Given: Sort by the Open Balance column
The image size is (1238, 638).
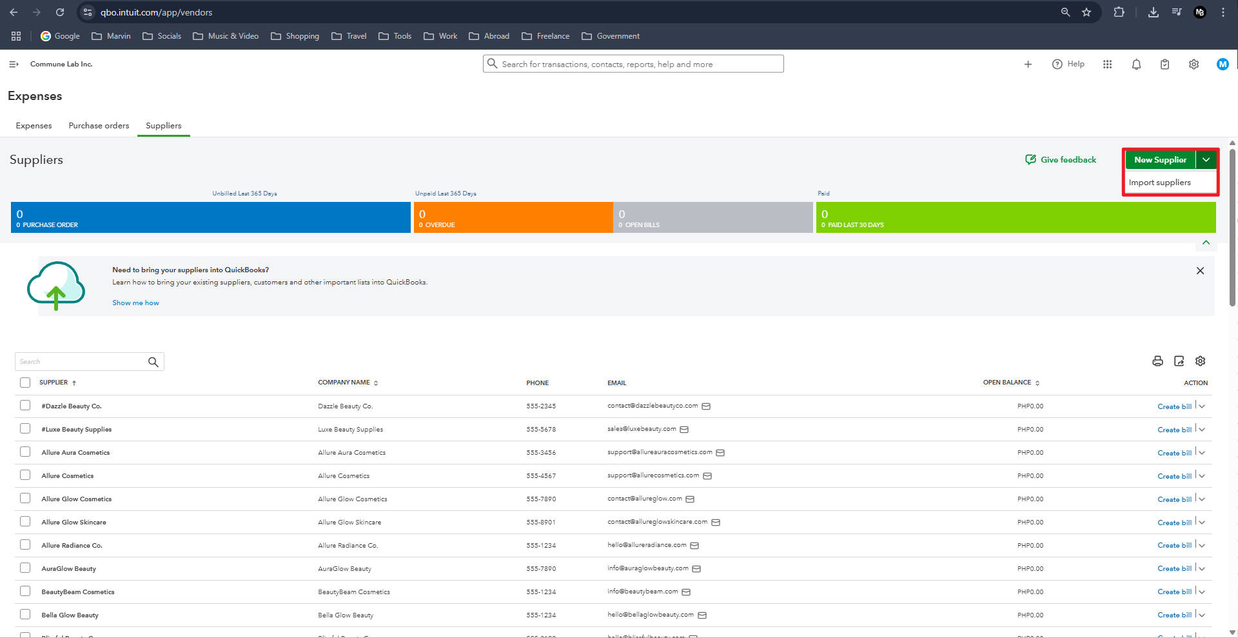Looking at the screenshot, I should coord(1011,383).
